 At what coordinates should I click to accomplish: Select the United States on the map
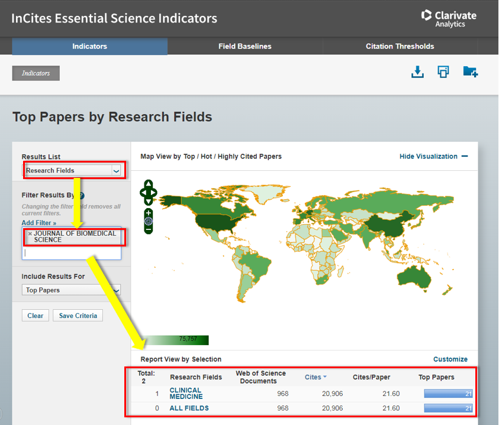[217, 221]
